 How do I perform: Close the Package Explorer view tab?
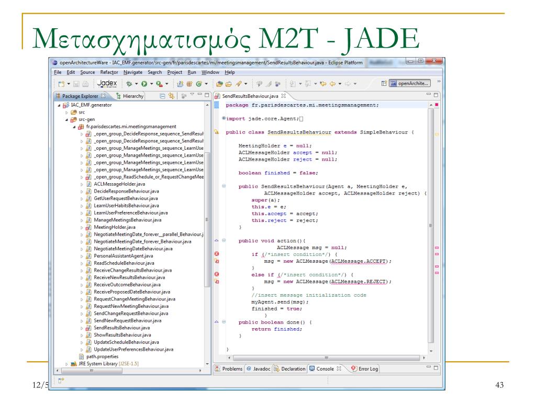103,96
